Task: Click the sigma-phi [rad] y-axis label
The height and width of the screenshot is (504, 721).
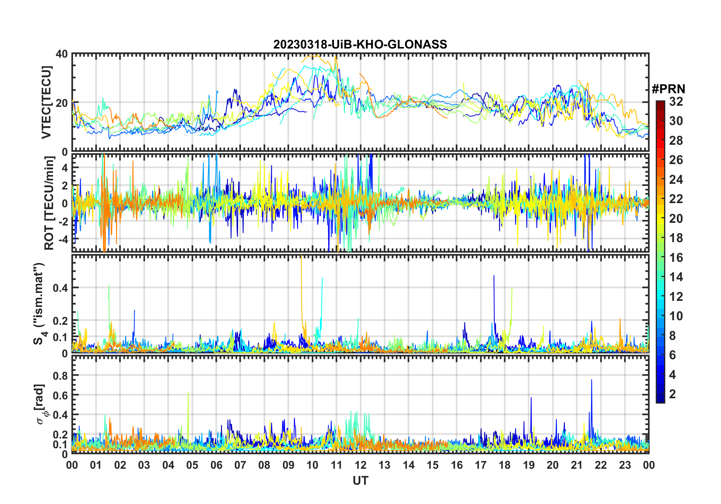Action: [41, 404]
